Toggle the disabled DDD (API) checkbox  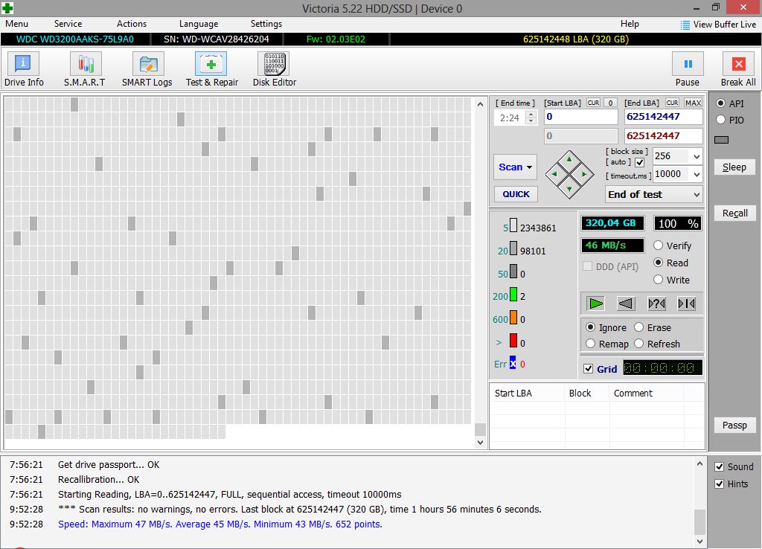[588, 266]
